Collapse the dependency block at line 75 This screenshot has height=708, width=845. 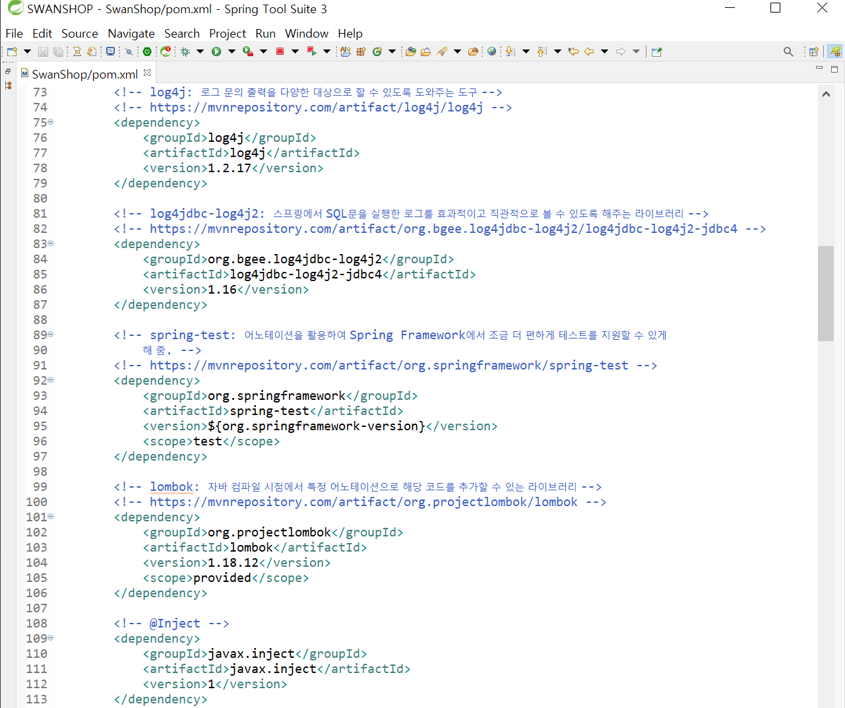[51, 122]
